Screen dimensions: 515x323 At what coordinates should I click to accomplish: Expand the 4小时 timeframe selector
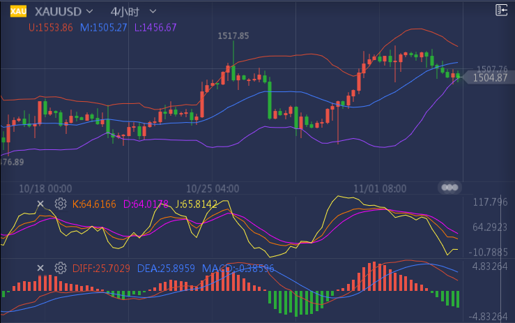pos(153,12)
